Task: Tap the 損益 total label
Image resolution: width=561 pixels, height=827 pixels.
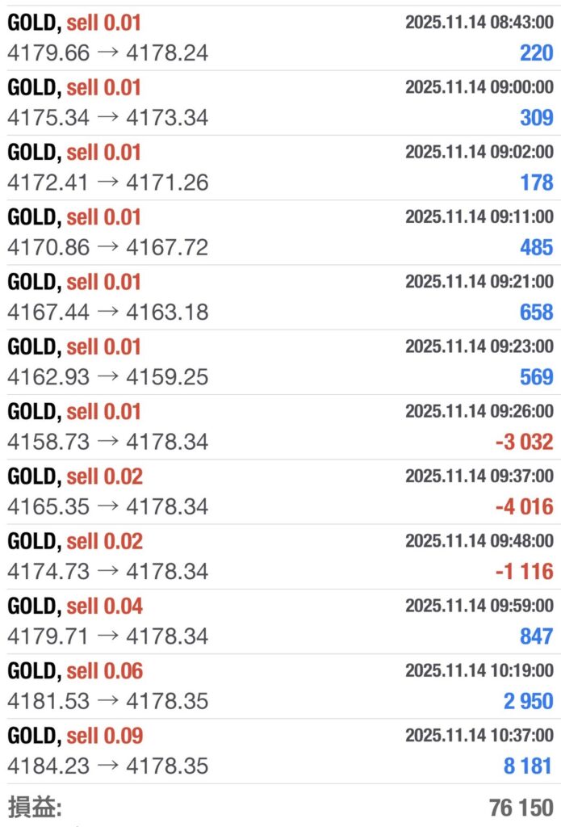Action: click(34, 807)
